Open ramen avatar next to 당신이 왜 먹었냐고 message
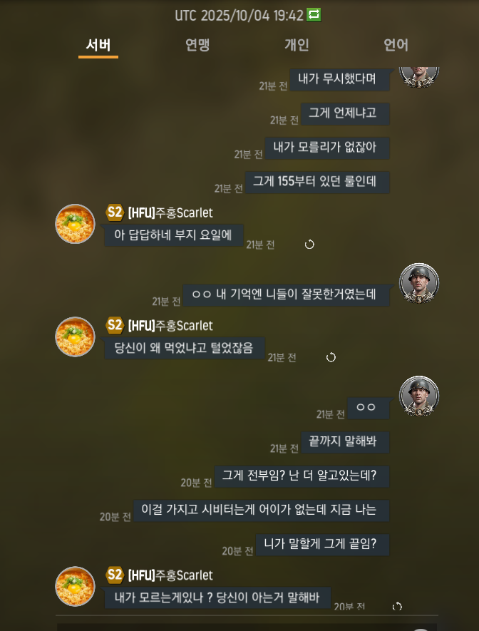This screenshot has width=479, height=631. (x=75, y=337)
